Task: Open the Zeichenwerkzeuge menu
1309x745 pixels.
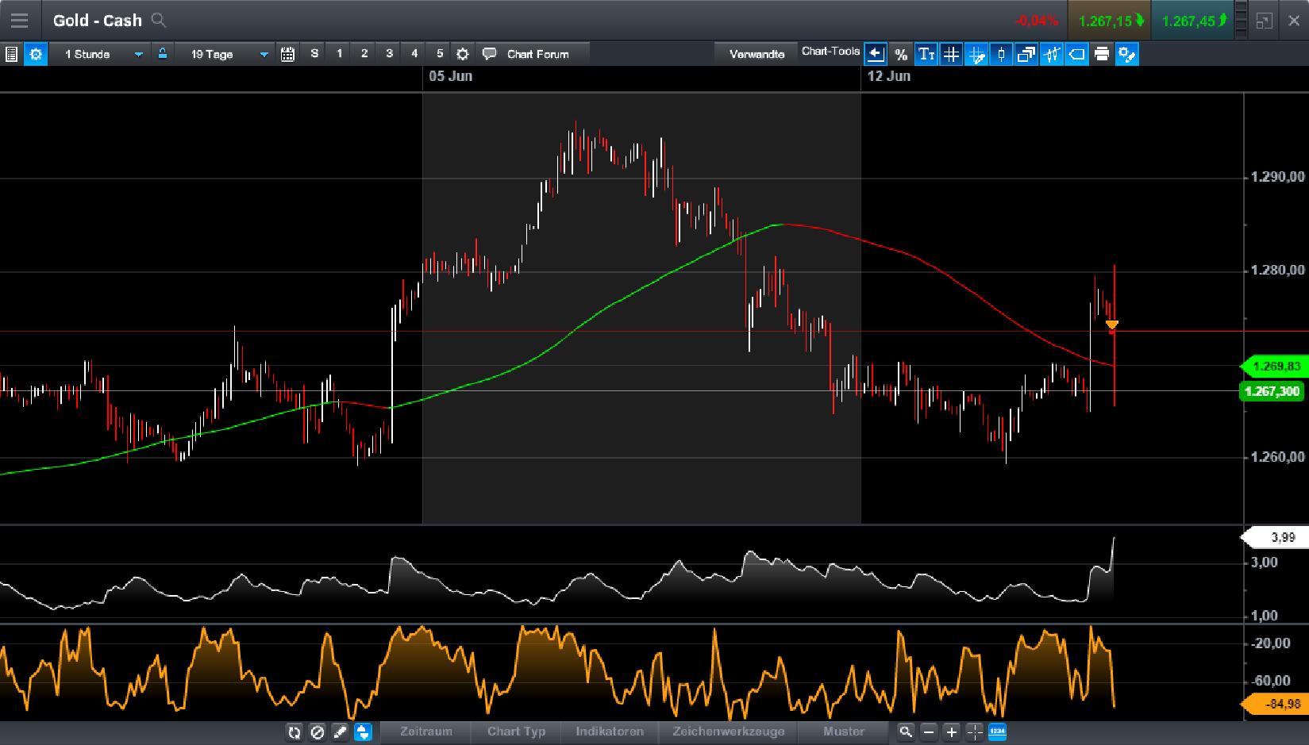Action: pyautogui.click(x=727, y=732)
